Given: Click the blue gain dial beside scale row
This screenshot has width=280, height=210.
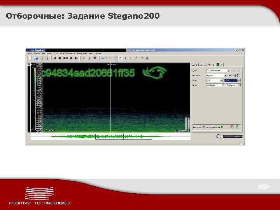Looking at the screenshot, I should pos(238,75).
